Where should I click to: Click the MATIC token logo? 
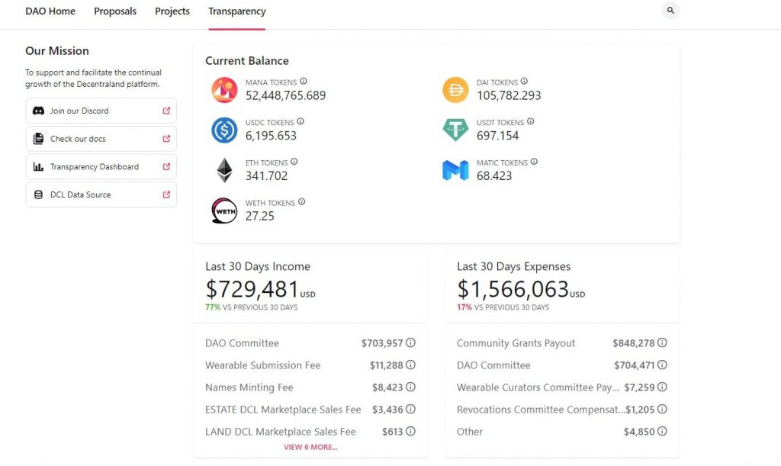pos(455,170)
